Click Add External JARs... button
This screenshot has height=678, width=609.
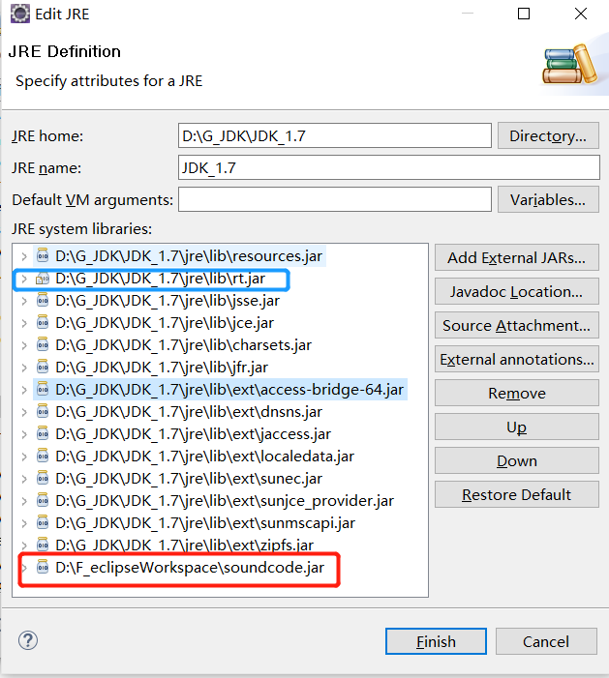(517, 257)
